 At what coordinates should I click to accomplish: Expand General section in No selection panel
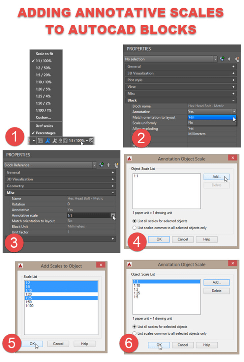(x=233, y=67)
